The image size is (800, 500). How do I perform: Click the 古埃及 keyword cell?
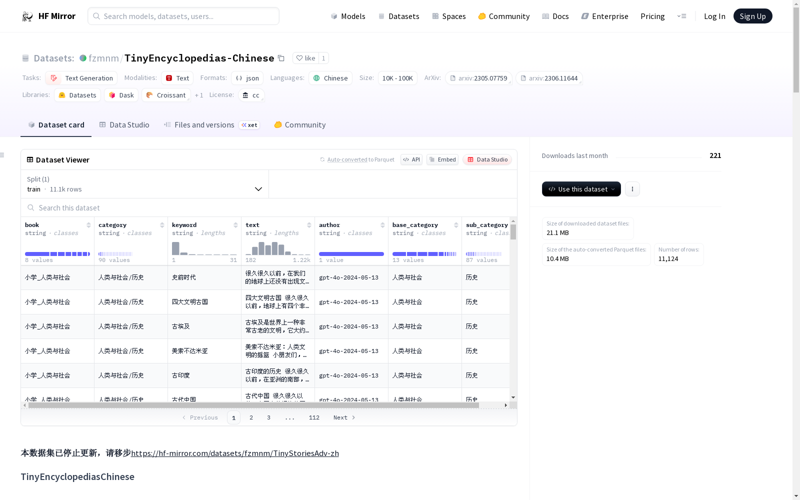pos(204,326)
